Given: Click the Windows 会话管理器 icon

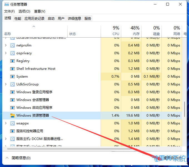Looking at the screenshot, I should 13,100.
